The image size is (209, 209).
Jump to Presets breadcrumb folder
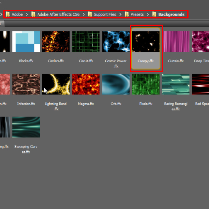point(137,14)
